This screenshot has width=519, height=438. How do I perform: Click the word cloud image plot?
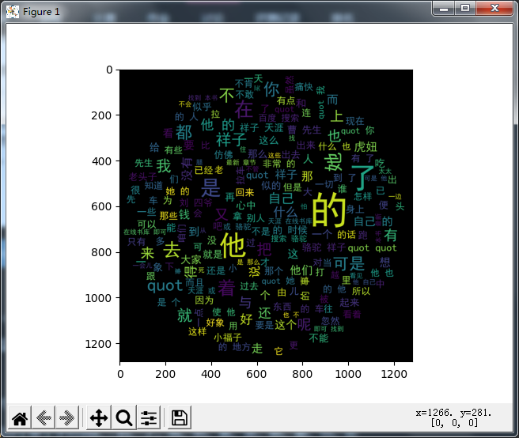coord(266,216)
